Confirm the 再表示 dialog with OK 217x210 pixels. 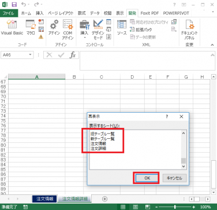[x=147, y=178]
